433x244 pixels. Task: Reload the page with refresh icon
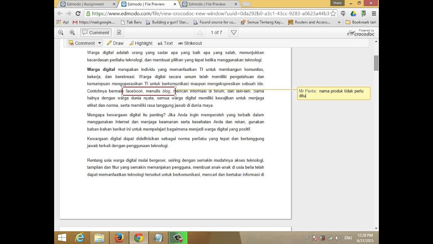point(78,14)
